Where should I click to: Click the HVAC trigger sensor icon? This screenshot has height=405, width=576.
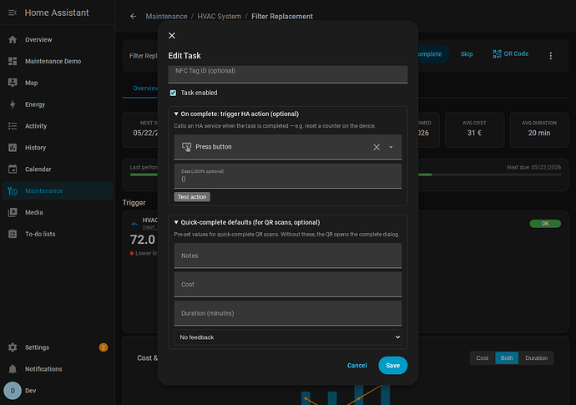(x=134, y=223)
